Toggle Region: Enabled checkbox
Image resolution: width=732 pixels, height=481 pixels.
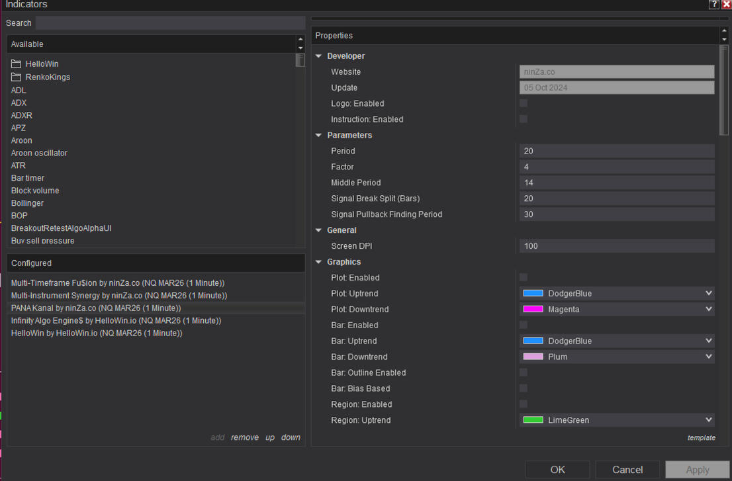(524, 404)
